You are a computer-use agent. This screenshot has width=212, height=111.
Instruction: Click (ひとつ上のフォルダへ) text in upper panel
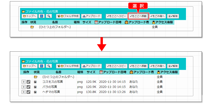[55, 27]
